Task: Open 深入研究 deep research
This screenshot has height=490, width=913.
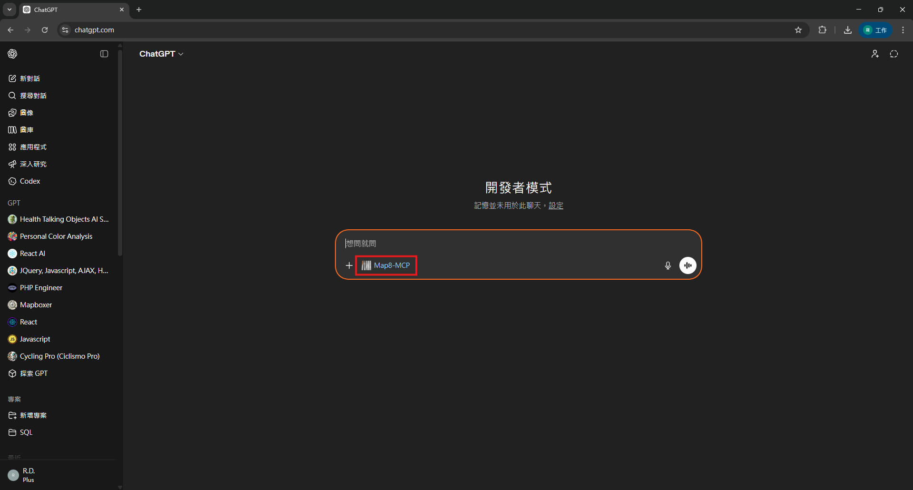Action: pos(59,164)
